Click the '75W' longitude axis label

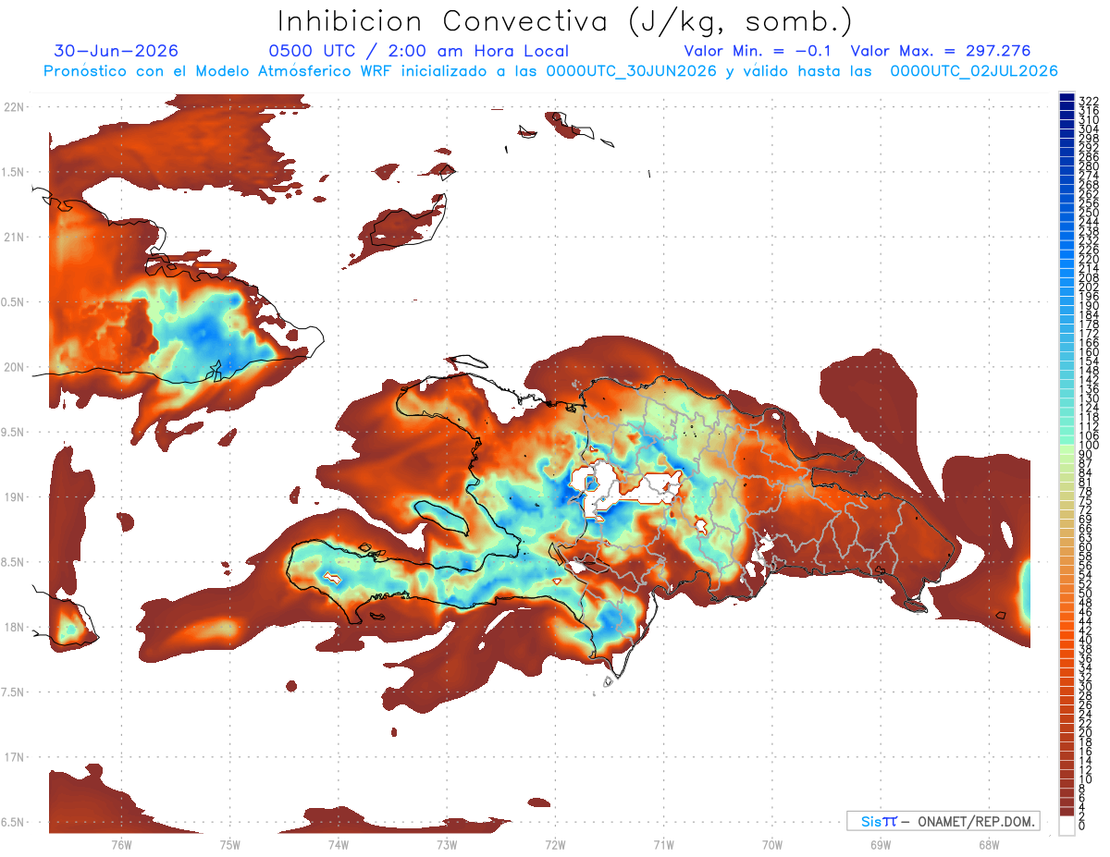click(x=229, y=844)
